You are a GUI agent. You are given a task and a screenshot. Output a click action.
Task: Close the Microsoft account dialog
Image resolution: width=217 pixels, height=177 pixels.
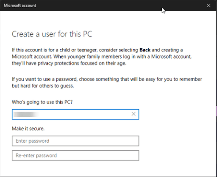[209, 6]
